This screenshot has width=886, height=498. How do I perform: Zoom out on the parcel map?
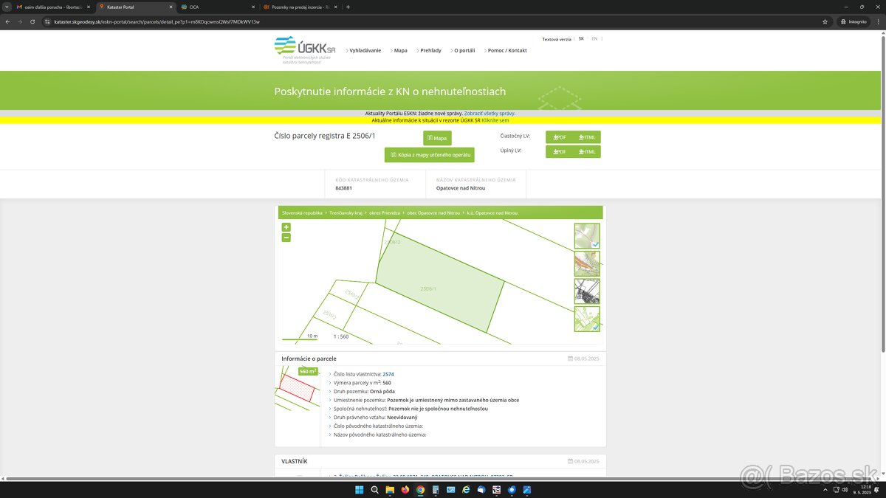click(x=286, y=238)
